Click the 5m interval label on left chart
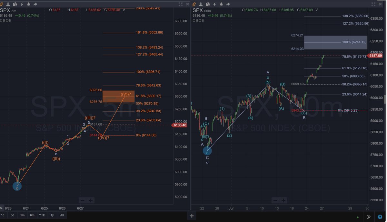 13,10
